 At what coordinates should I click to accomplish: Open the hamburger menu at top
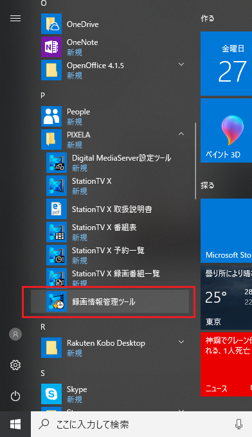(x=15, y=19)
